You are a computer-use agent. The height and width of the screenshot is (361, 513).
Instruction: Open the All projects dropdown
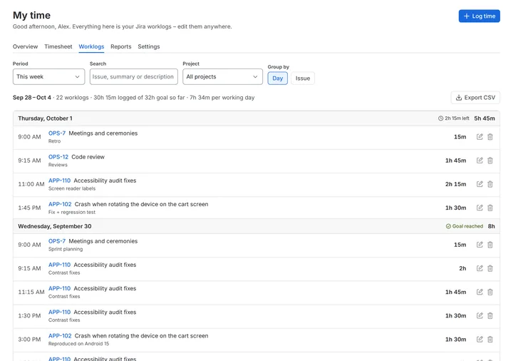[x=222, y=76]
